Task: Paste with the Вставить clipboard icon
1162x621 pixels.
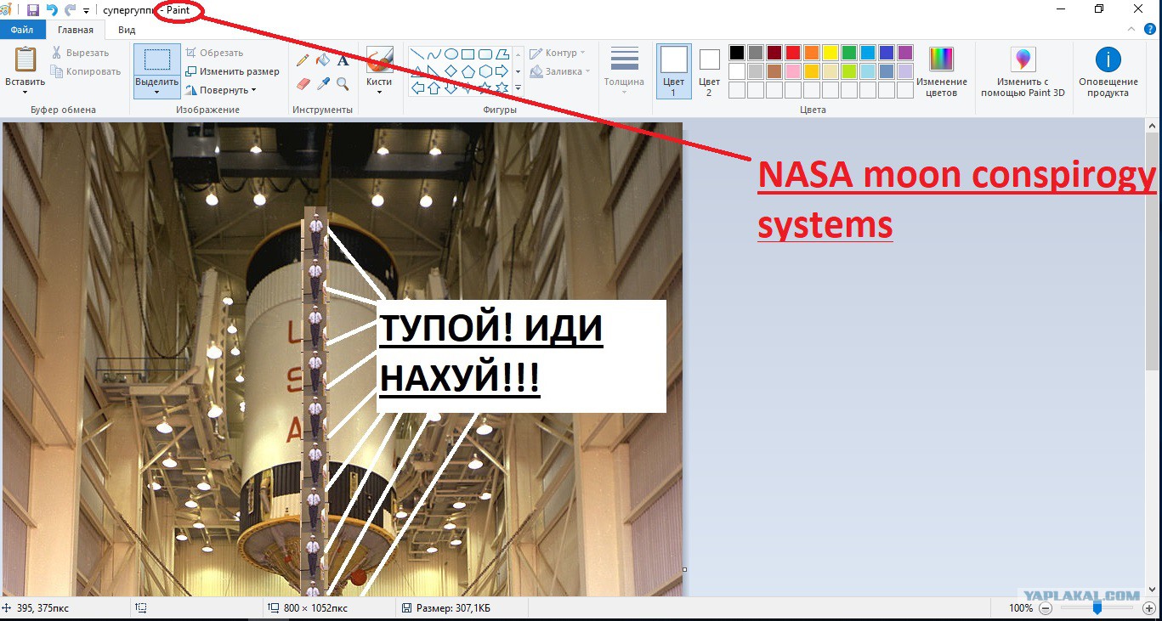Action: (26, 59)
